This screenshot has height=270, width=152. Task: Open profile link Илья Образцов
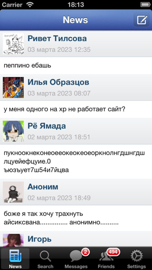(x=58, y=82)
